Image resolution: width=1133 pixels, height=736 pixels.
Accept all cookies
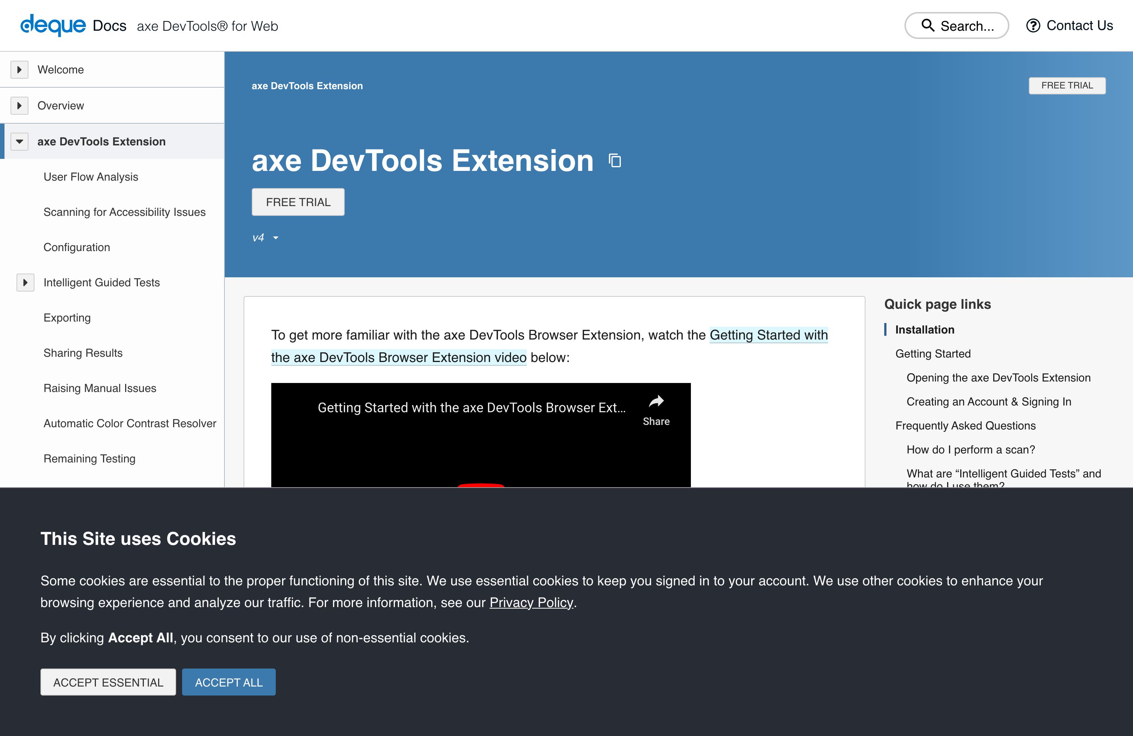click(x=229, y=682)
